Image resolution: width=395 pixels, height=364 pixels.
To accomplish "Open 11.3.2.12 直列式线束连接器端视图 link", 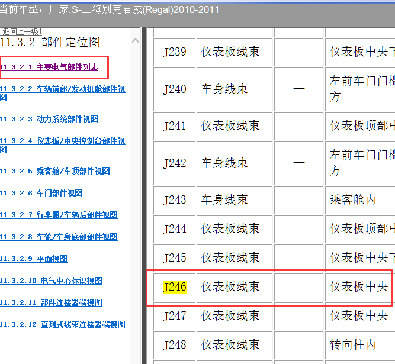I will click(x=62, y=324).
